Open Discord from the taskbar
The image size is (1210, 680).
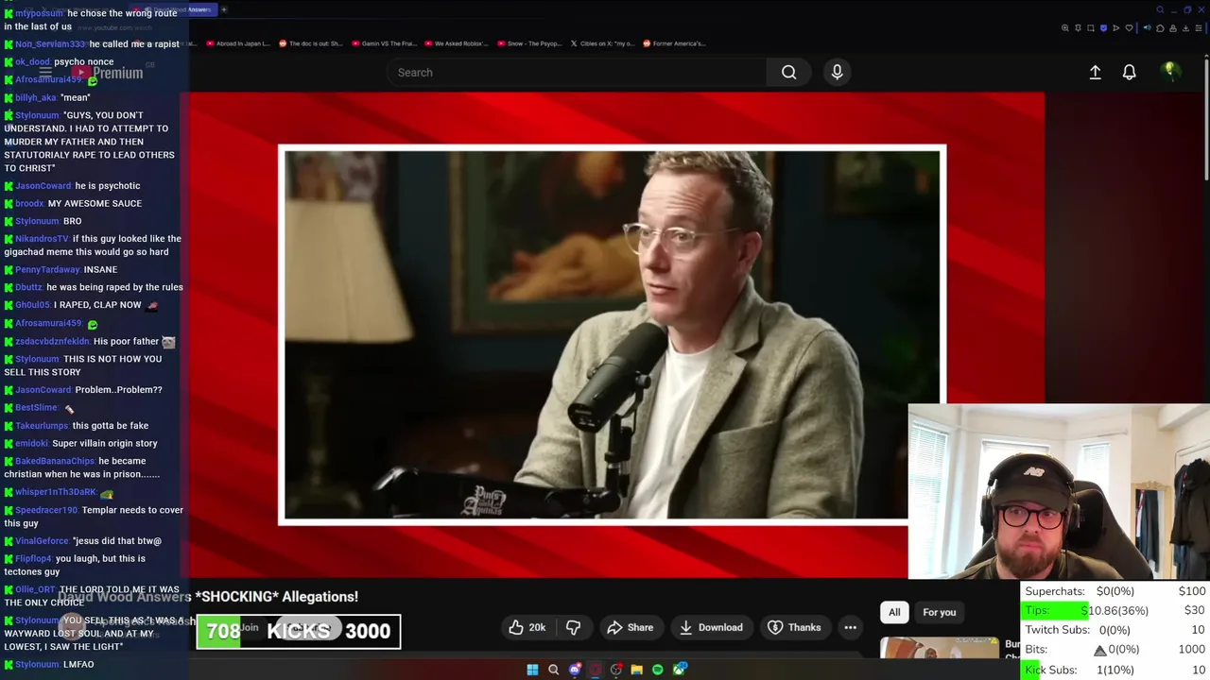(574, 670)
